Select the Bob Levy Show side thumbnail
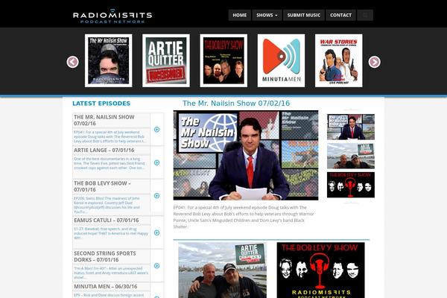447x298 pixels. (351, 185)
